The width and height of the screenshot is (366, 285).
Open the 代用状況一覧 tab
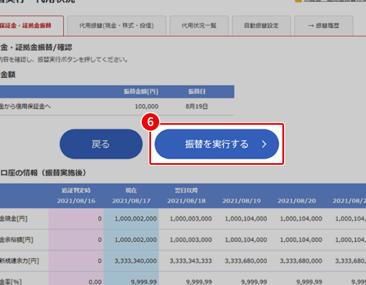[x=199, y=26]
